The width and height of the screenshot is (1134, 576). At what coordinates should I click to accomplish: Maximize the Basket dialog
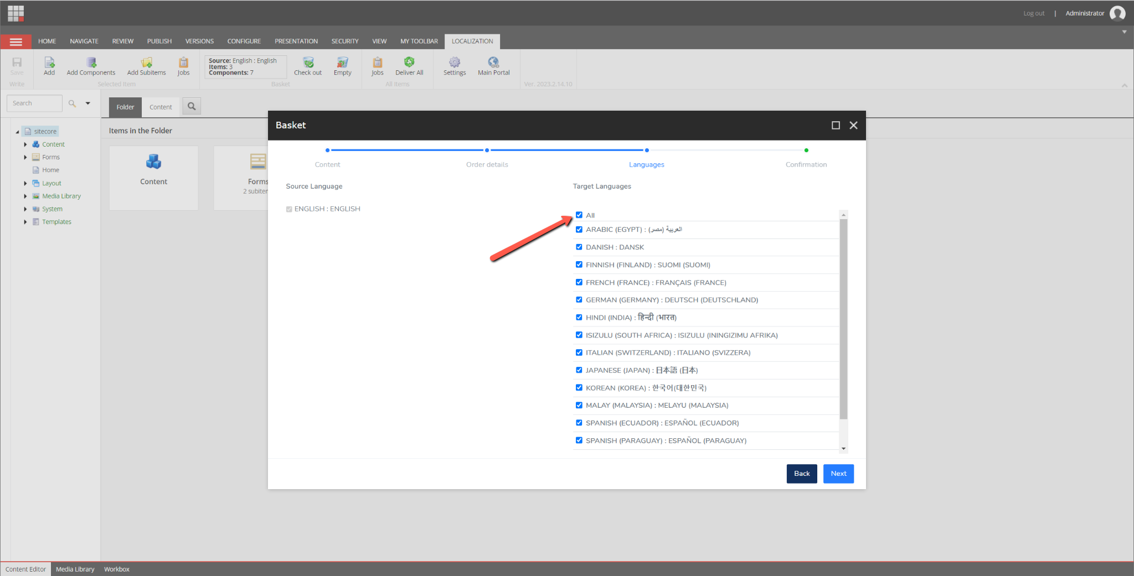[836, 126]
